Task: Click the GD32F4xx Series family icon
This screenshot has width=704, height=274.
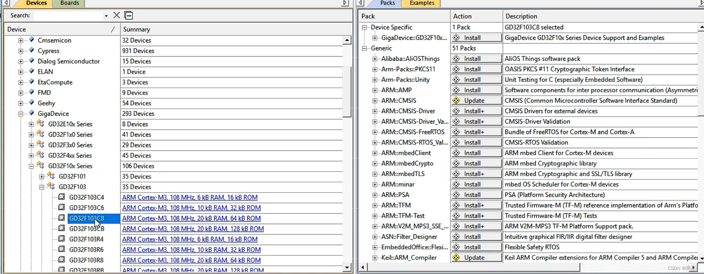Action: click(x=40, y=154)
